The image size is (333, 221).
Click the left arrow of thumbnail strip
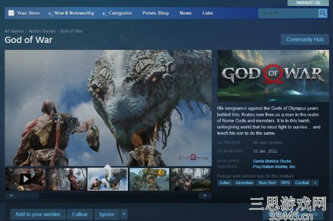pos(11,196)
